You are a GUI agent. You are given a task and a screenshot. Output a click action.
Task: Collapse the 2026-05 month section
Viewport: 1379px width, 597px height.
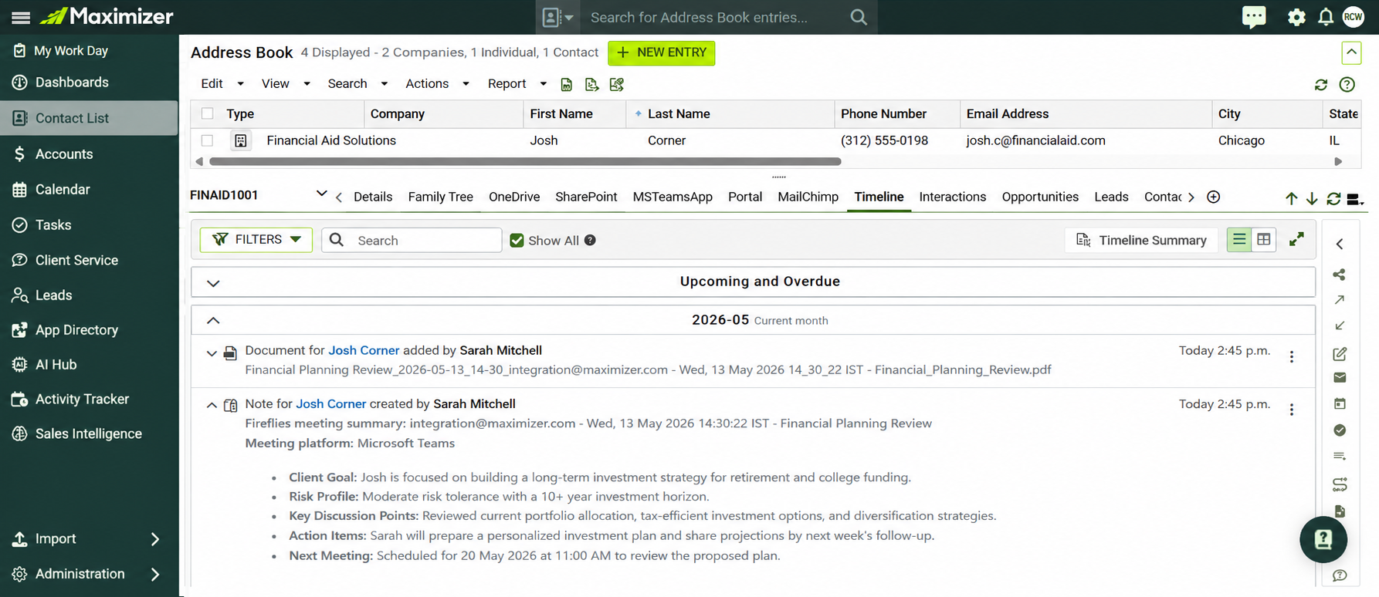pyautogui.click(x=213, y=320)
